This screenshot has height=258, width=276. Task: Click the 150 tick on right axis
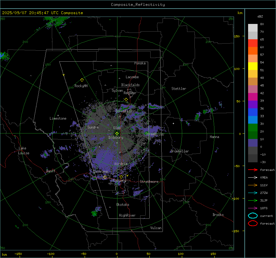coord(237,36)
